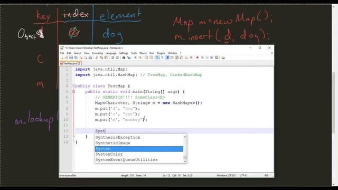Click the Close document toolbar icon
Image resolution: width=338 pixels, height=190 pixels.
click(81, 58)
